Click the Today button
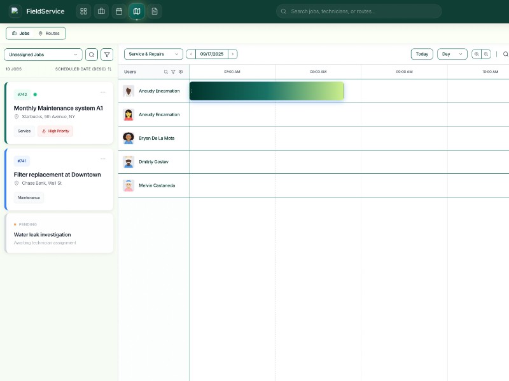This screenshot has width=509, height=381. pyautogui.click(x=422, y=55)
